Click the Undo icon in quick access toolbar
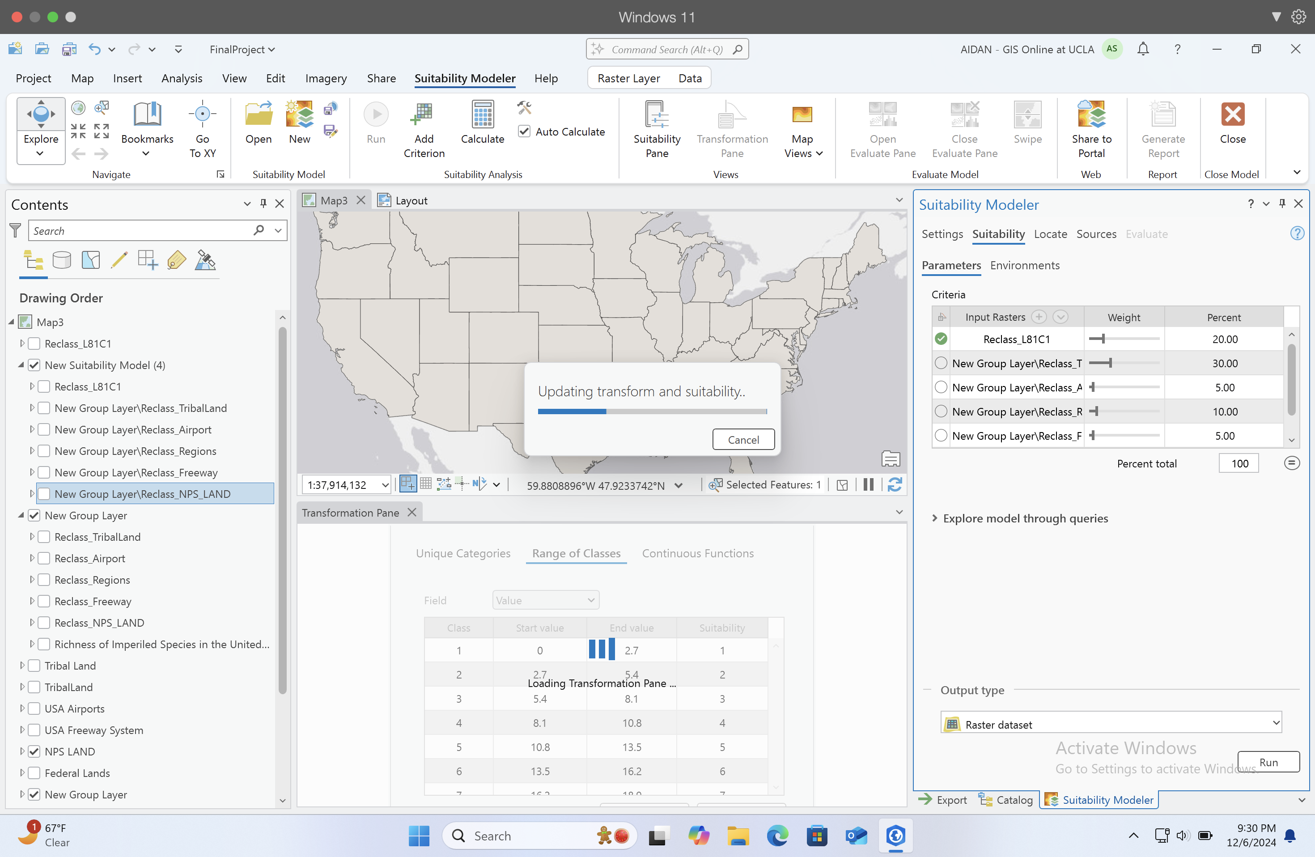The image size is (1315, 857). 94,49
